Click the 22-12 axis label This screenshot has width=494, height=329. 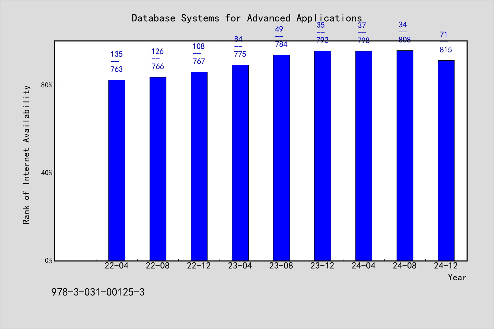[199, 266]
